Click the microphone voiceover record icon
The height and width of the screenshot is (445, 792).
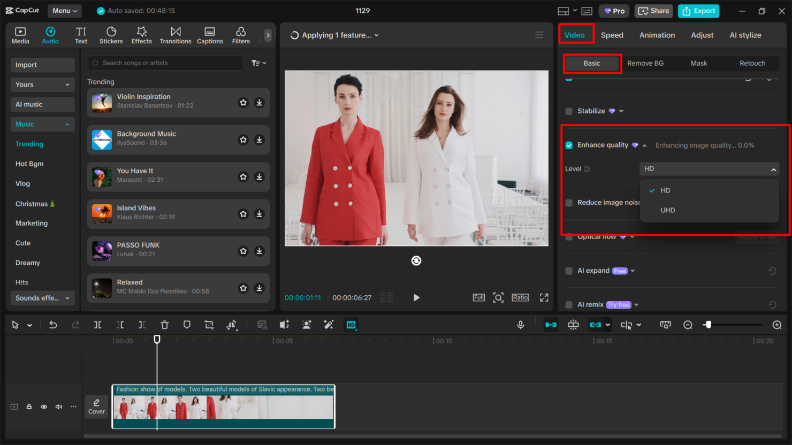point(520,324)
